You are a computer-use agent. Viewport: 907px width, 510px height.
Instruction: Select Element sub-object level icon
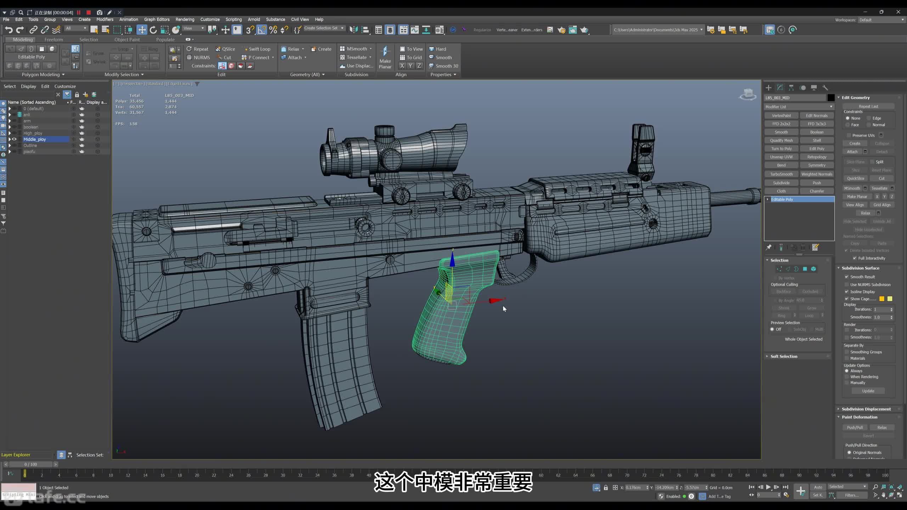813,269
